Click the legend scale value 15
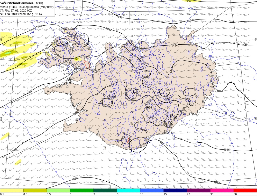Screen dimensions: 257x196 click(x=165, y=194)
